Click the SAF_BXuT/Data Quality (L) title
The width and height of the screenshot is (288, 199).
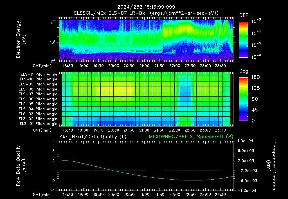click(93, 137)
